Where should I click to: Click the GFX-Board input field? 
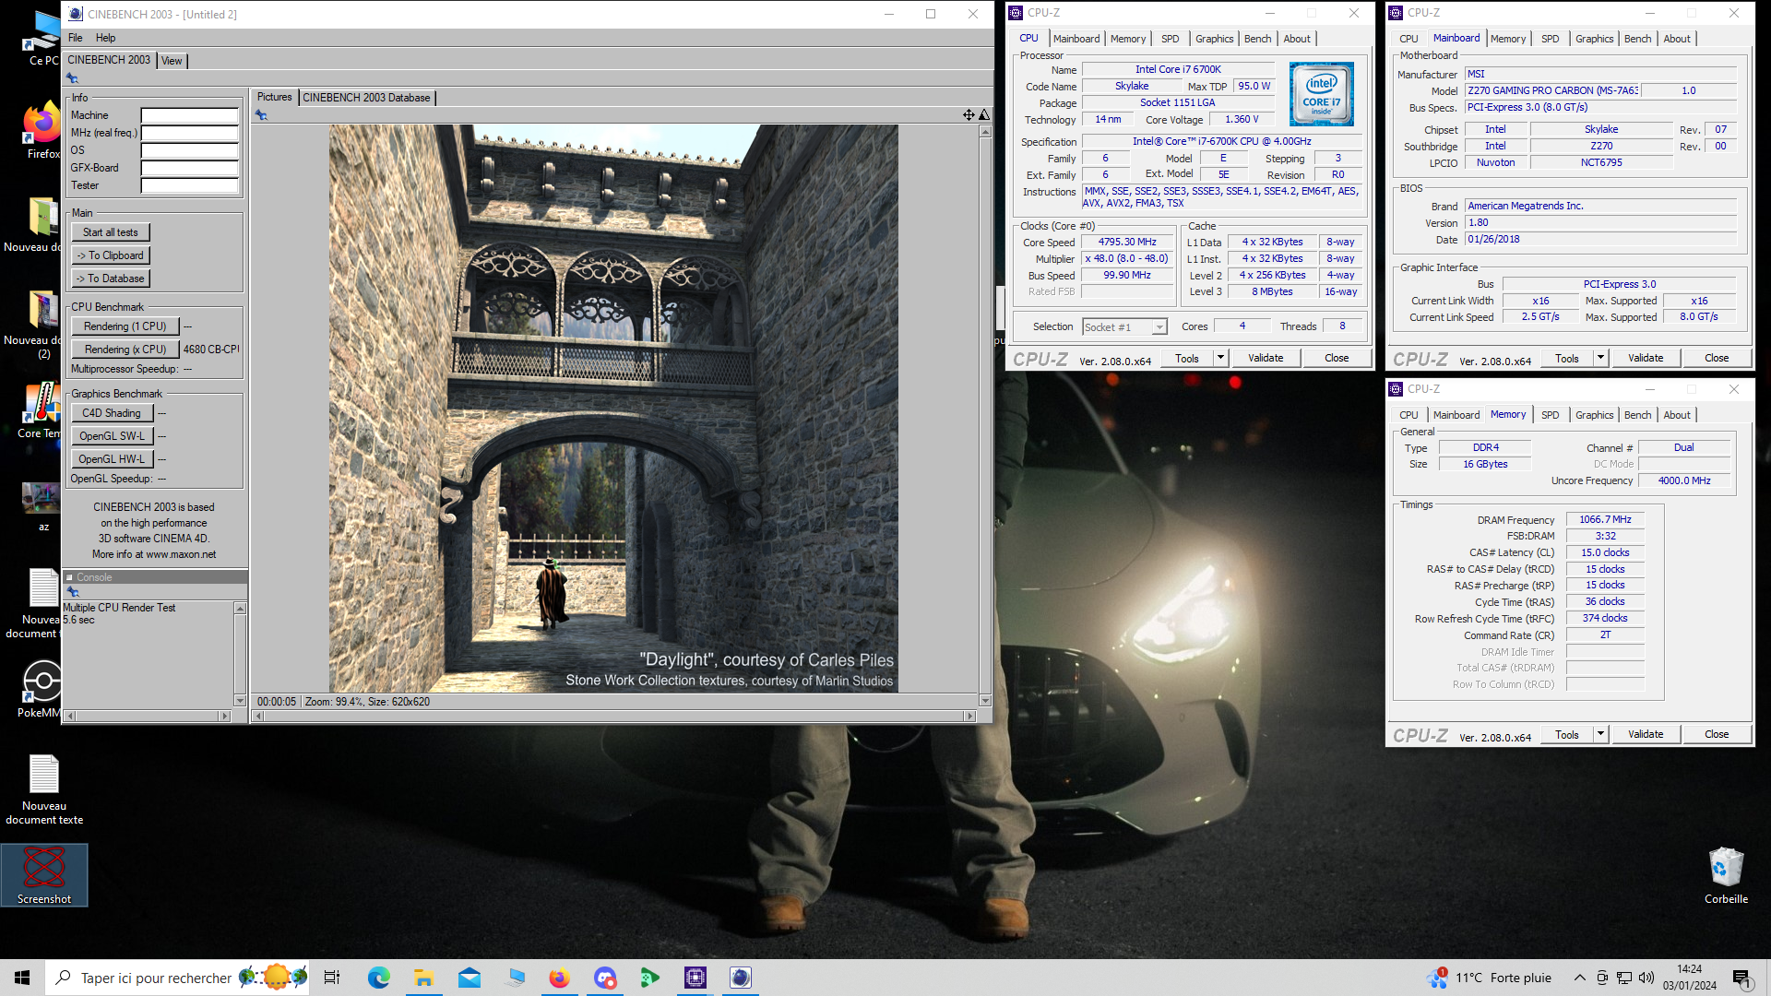coord(189,168)
